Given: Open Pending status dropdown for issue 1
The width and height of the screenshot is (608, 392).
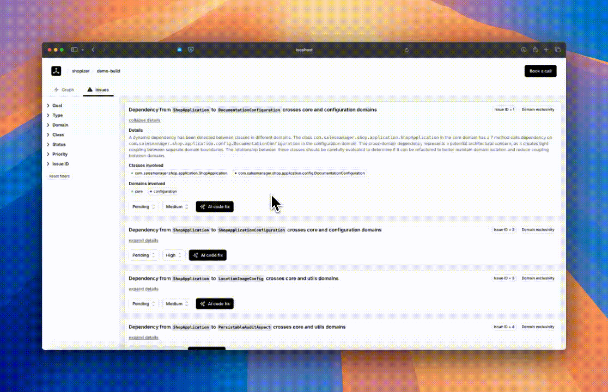Looking at the screenshot, I should pos(144,207).
